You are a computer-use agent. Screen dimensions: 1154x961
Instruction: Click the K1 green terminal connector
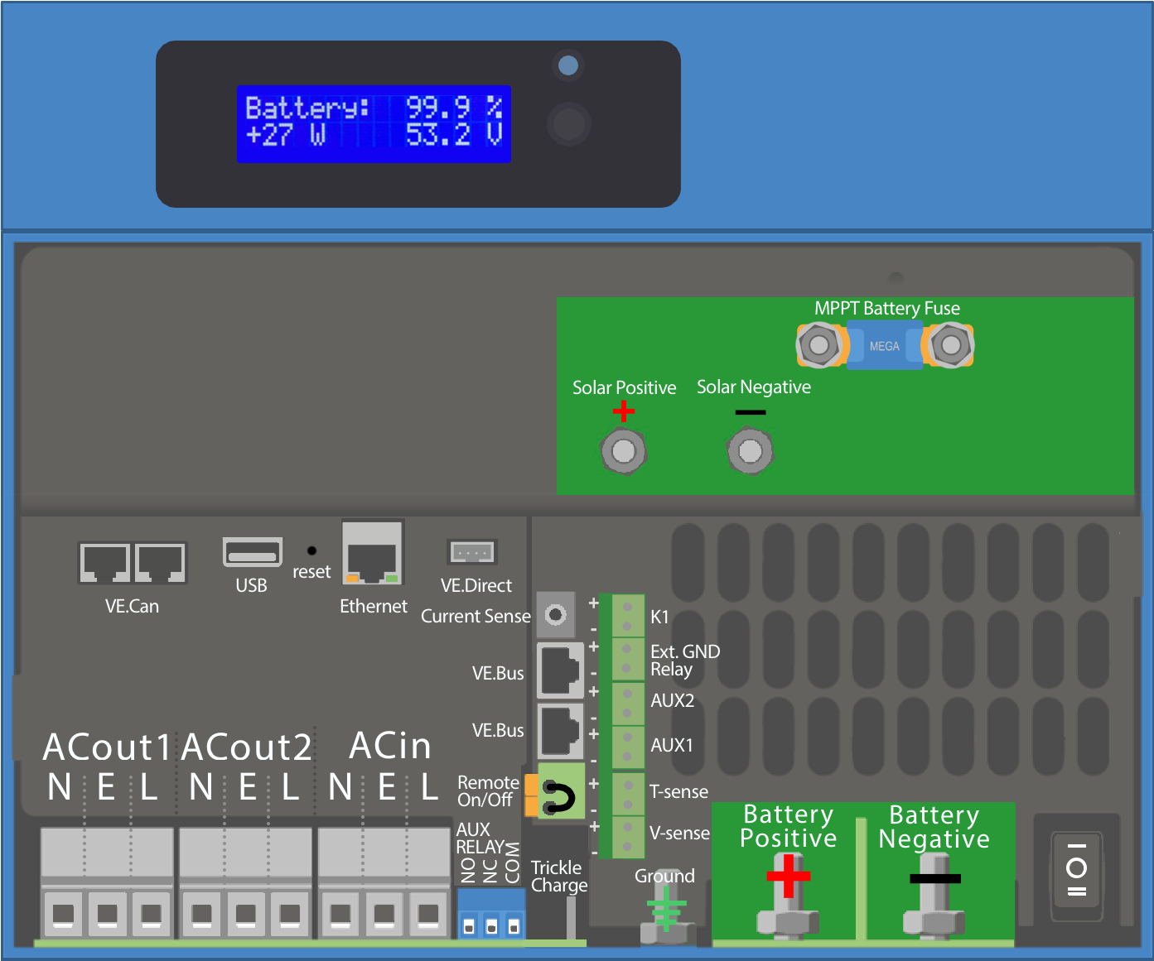627,615
